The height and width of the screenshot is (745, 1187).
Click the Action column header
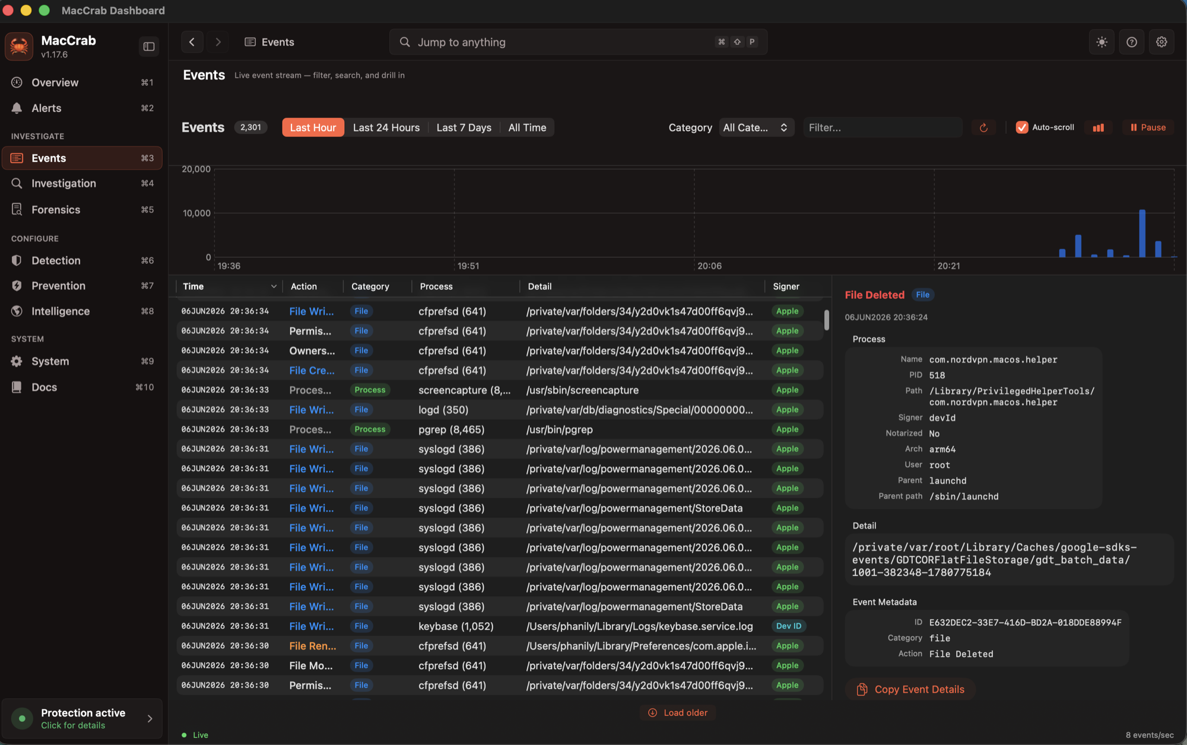tap(304, 286)
